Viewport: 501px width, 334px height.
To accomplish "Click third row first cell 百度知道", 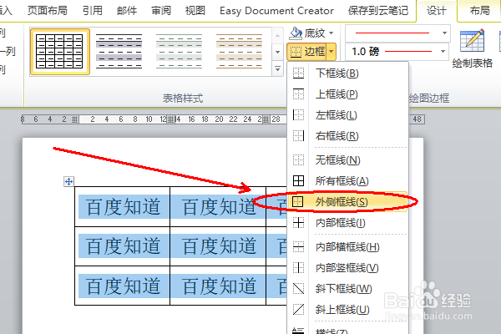I will pyautogui.click(x=124, y=286).
